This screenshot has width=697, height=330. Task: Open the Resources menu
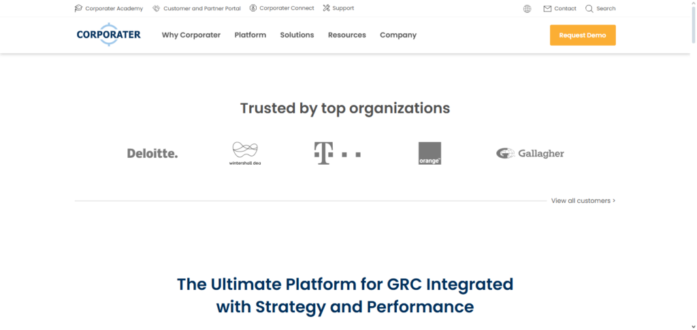347,35
